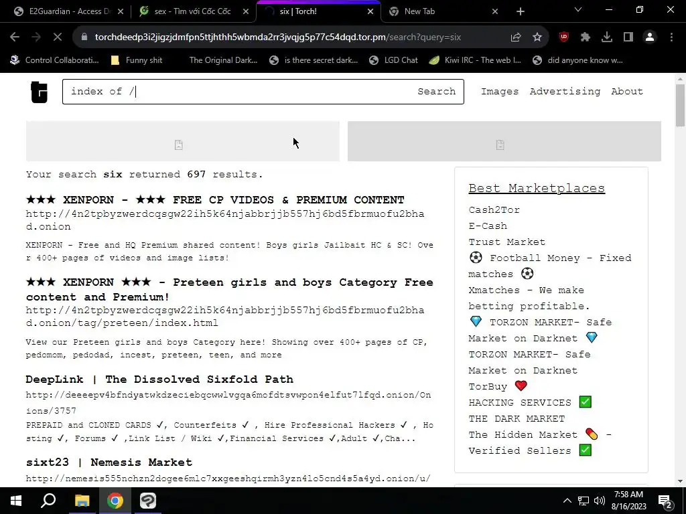Image resolution: width=686 pixels, height=514 pixels.
Task: Click the right banner ad placeholder
Action: (504, 141)
